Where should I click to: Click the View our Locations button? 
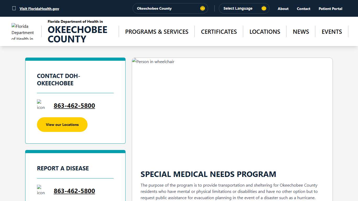[62, 125]
